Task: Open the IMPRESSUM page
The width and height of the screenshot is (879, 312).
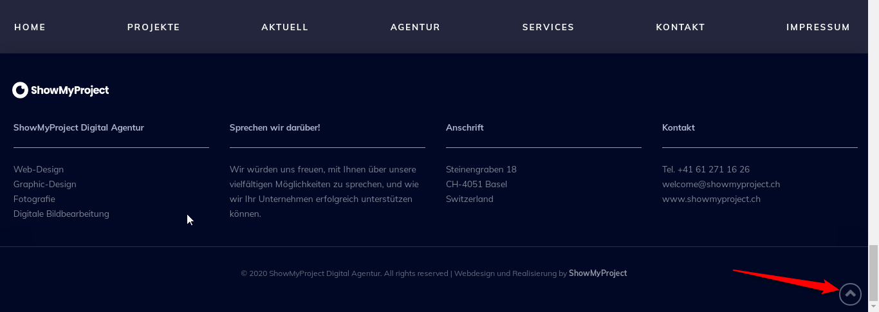Action: coord(818,27)
